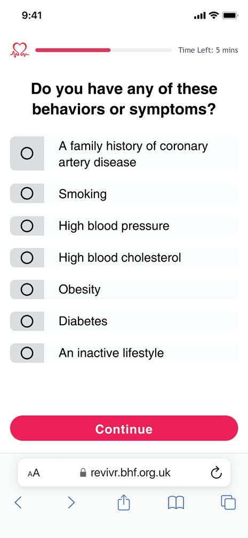Select the High blood pressure option

(124, 226)
